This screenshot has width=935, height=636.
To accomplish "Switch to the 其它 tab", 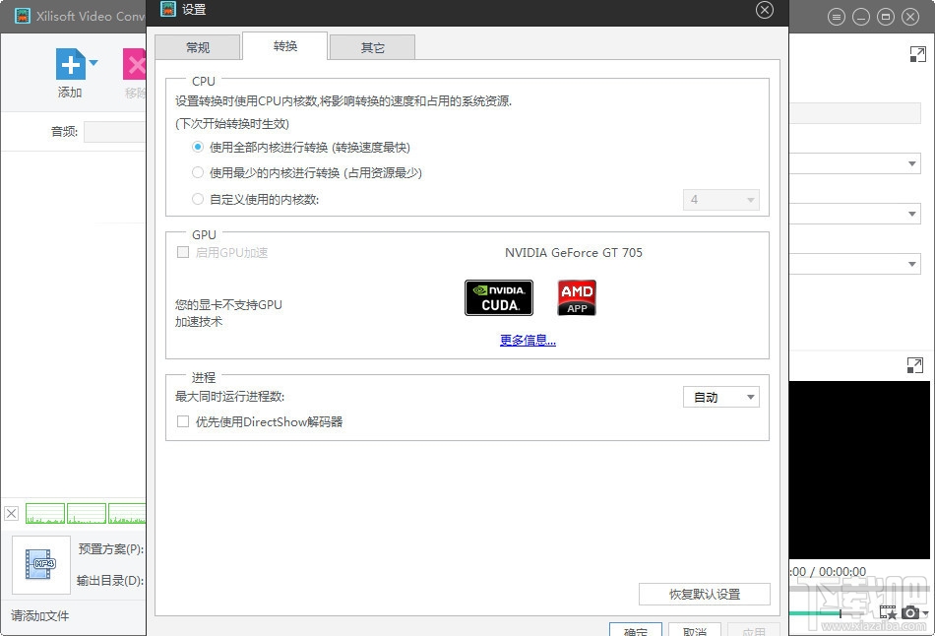I will pyautogui.click(x=372, y=46).
